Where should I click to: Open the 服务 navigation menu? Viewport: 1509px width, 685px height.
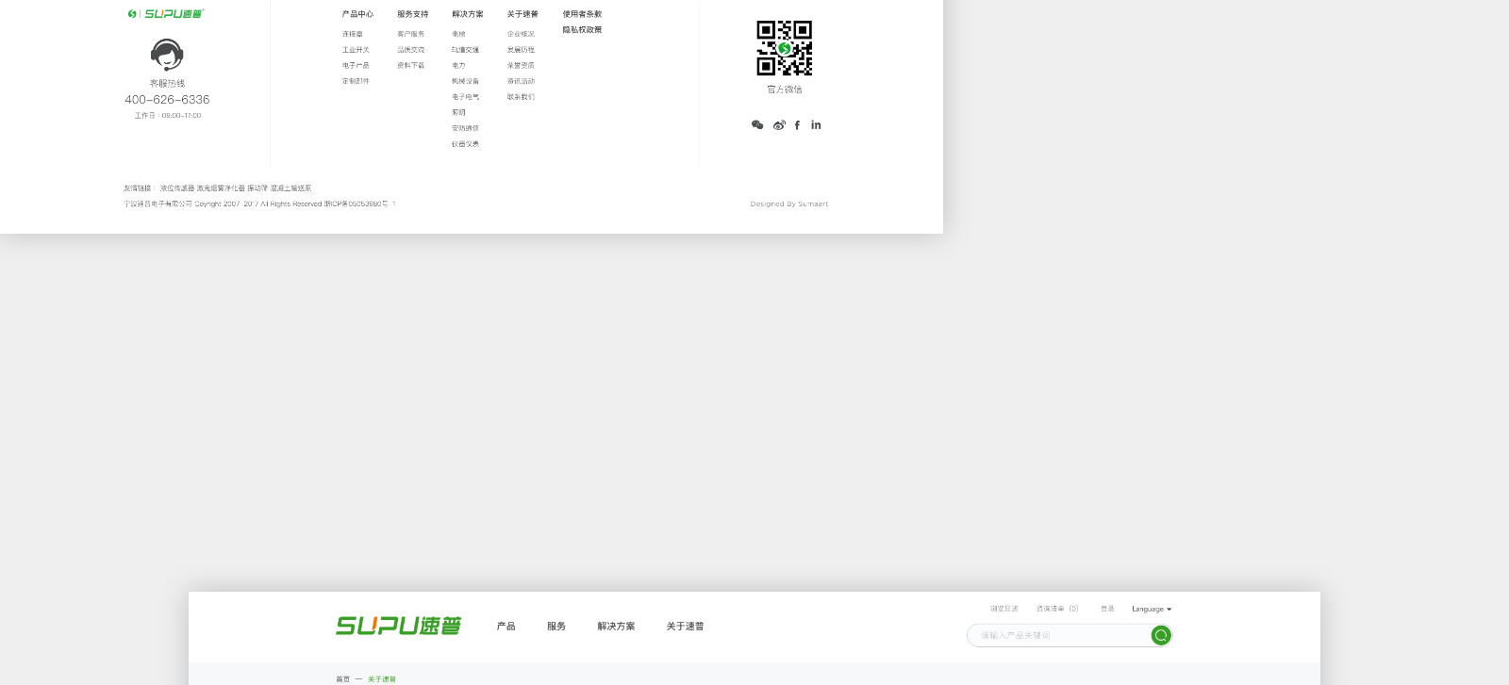tap(556, 627)
